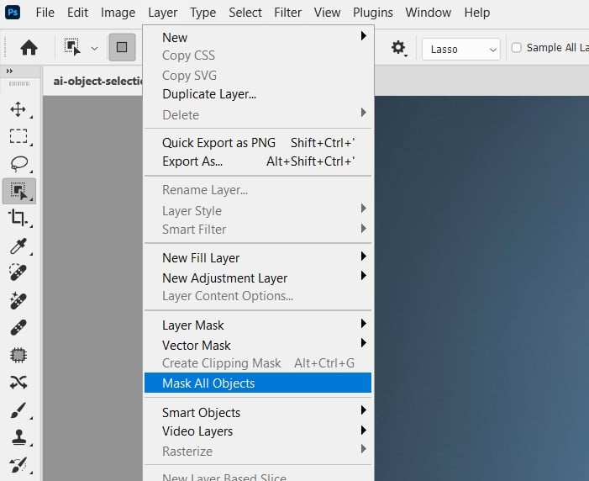This screenshot has height=481, width=589.
Task: Choose Quick Export as PNG
Action: click(258, 143)
